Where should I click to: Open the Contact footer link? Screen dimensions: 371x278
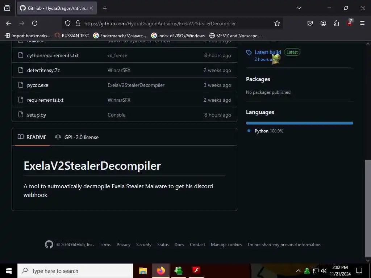tap(197, 245)
